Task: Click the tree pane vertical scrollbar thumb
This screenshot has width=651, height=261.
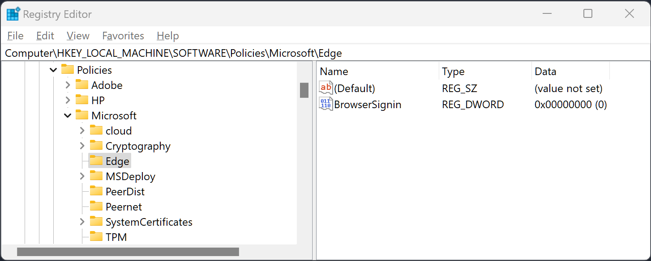Action: [x=304, y=90]
